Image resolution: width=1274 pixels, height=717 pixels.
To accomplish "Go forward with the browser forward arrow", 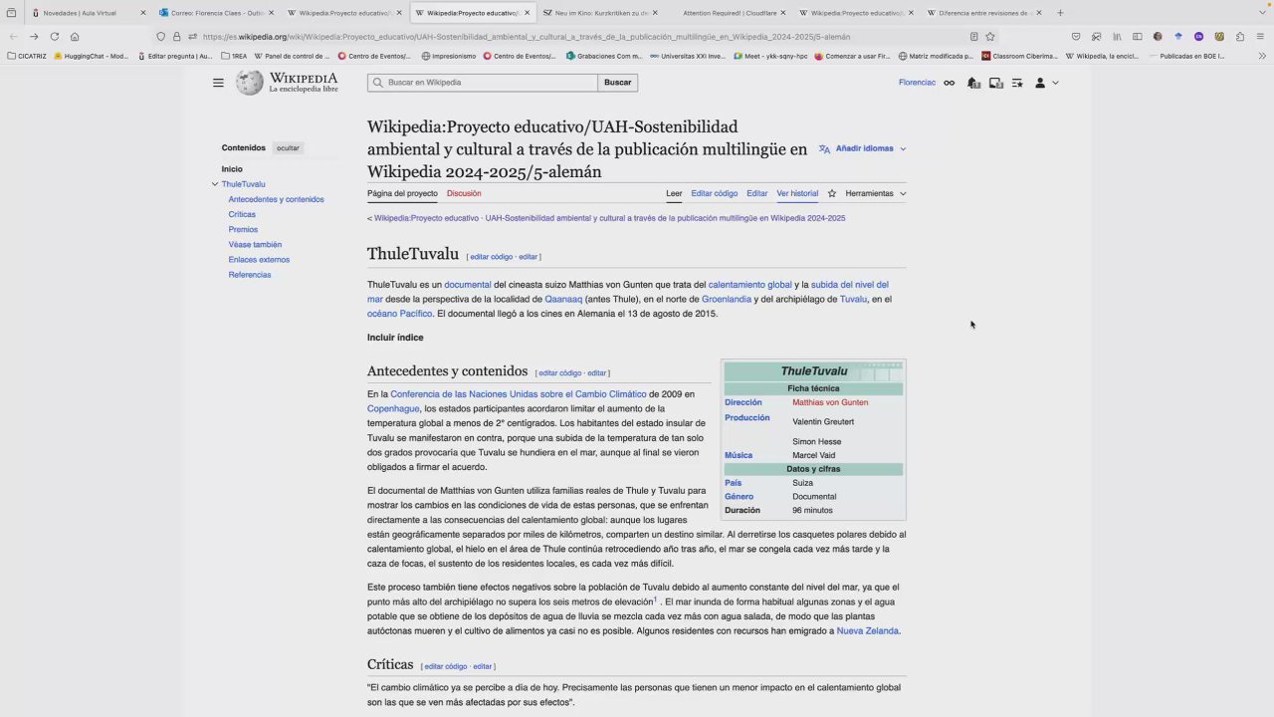I will pos(34,37).
